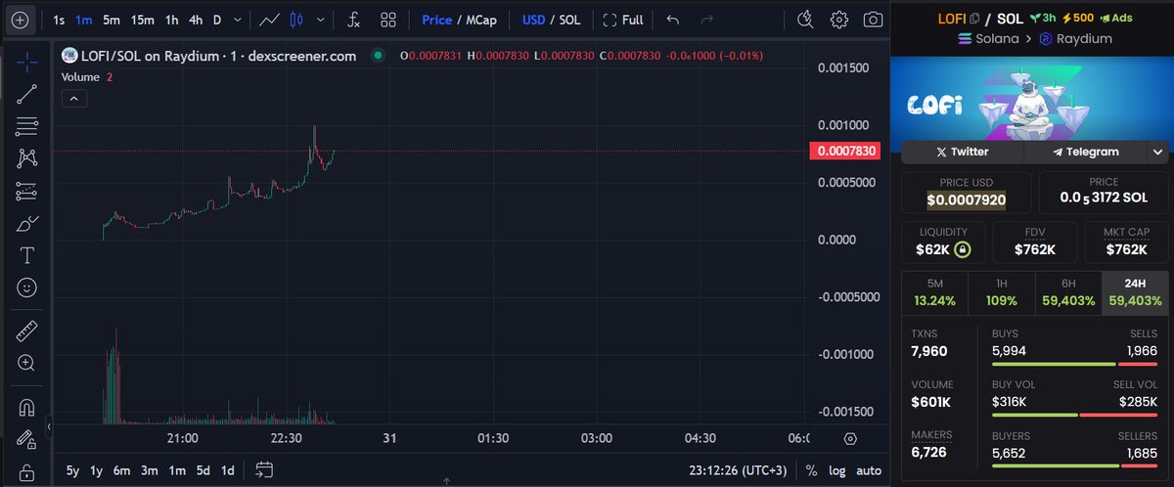This screenshot has width=1174, height=487.
Task: Switch to the D daily interval
Action: 217,20
